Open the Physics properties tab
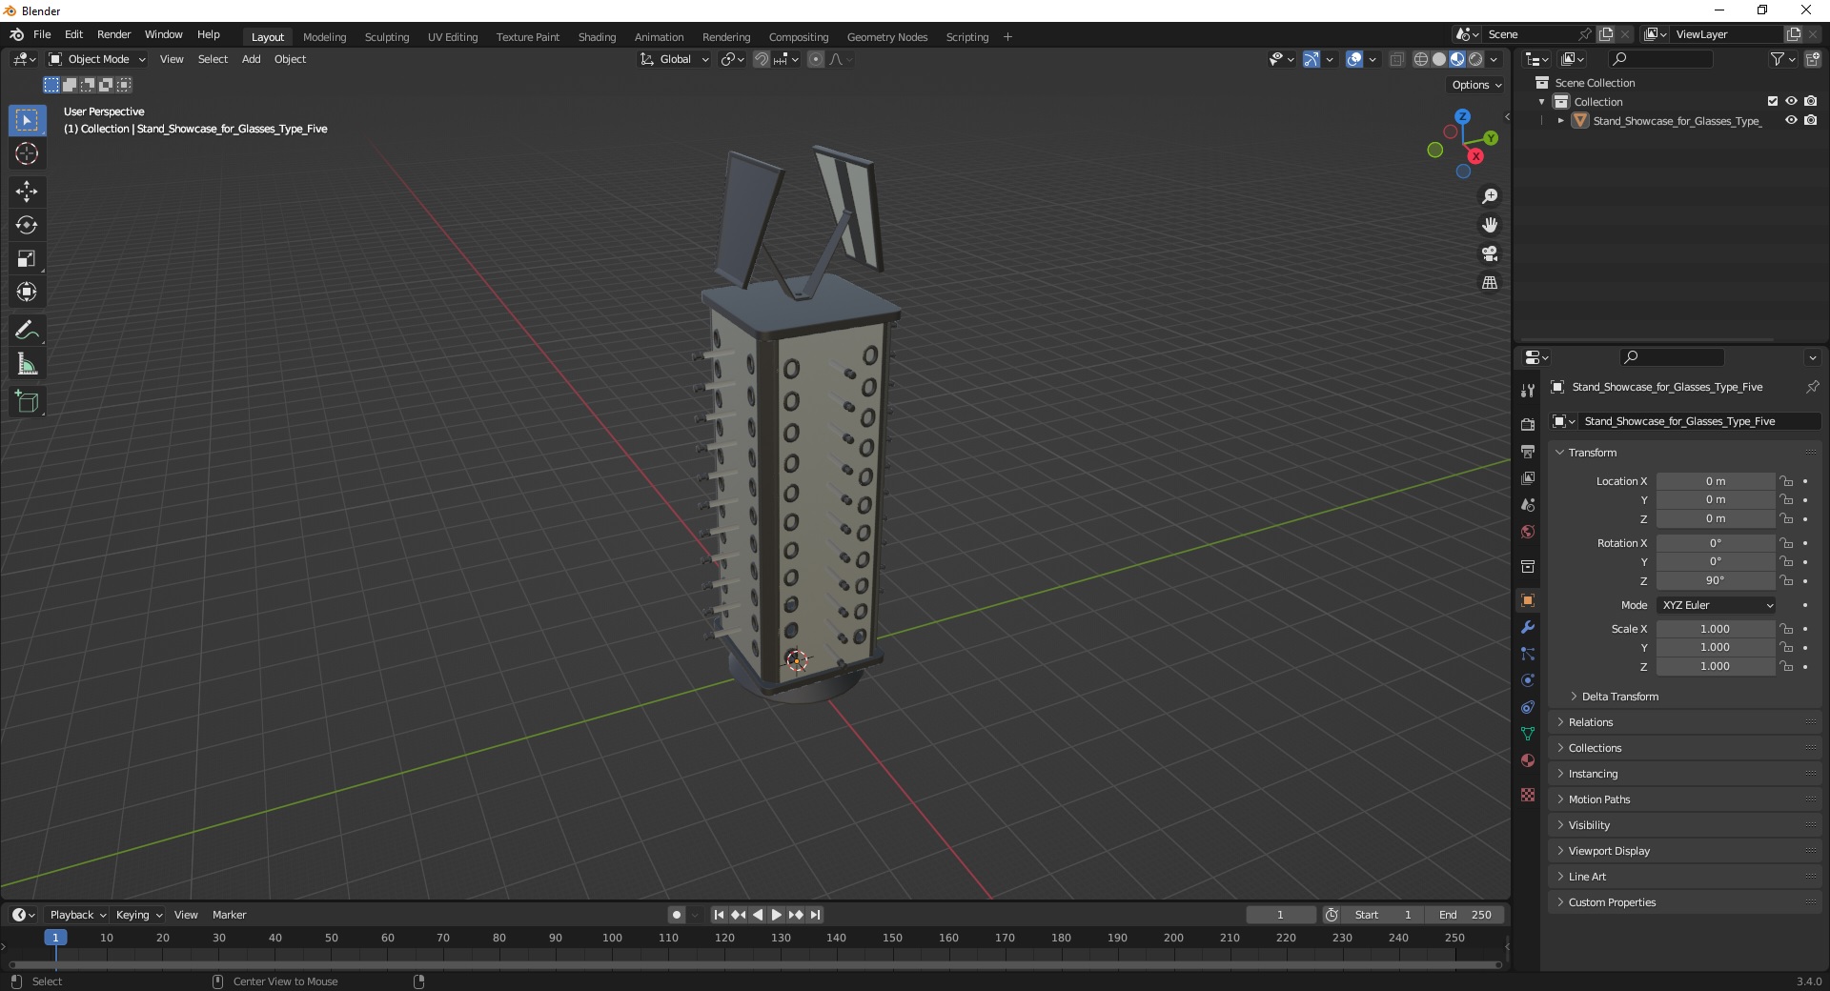Image resolution: width=1830 pixels, height=991 pixels. pos(1528,680)
